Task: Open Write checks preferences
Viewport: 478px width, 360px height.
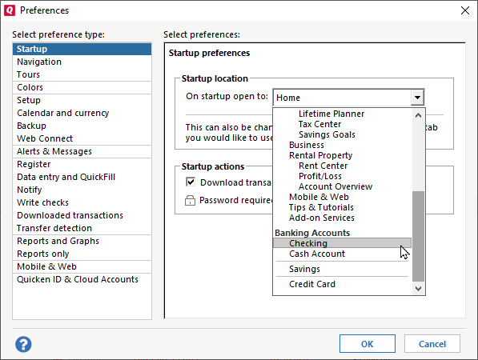Action: tap(82, 202)
